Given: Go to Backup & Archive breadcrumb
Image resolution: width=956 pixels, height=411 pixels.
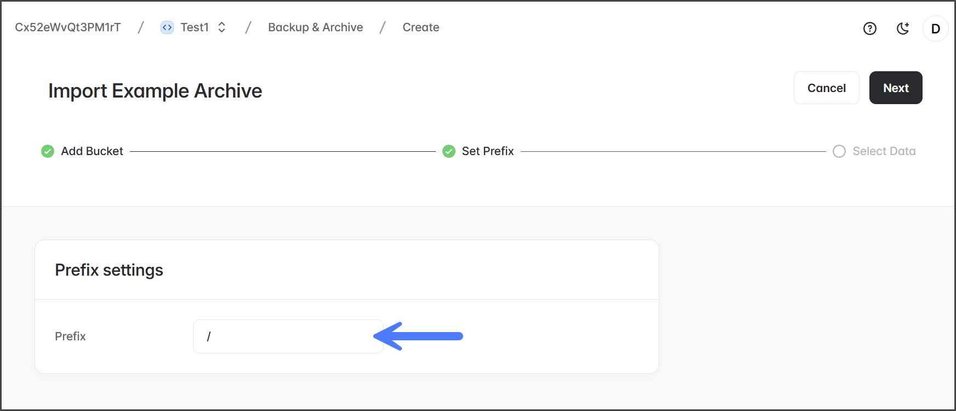Looking at the screenshot, I should (315, 27).
